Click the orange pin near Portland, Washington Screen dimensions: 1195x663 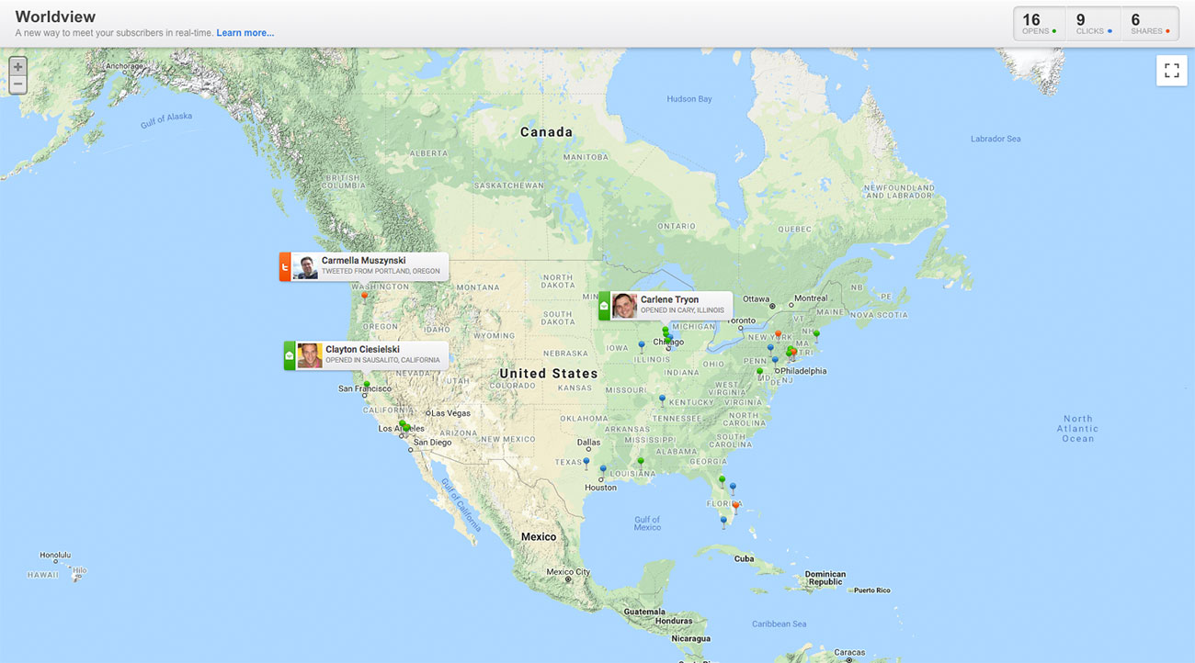pyautogui.click(x=364, y=296)
